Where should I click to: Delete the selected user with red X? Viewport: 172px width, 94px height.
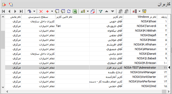coord(41,11)
